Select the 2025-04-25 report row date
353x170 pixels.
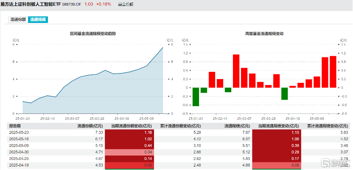pos(19,159)
